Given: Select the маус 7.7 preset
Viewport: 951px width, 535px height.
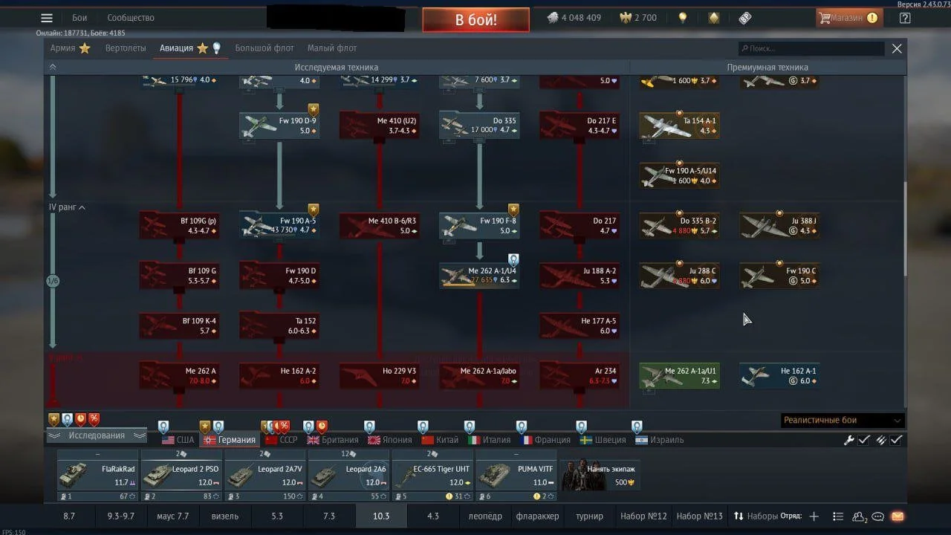Looking at the screenshot, I should point(173,516).
